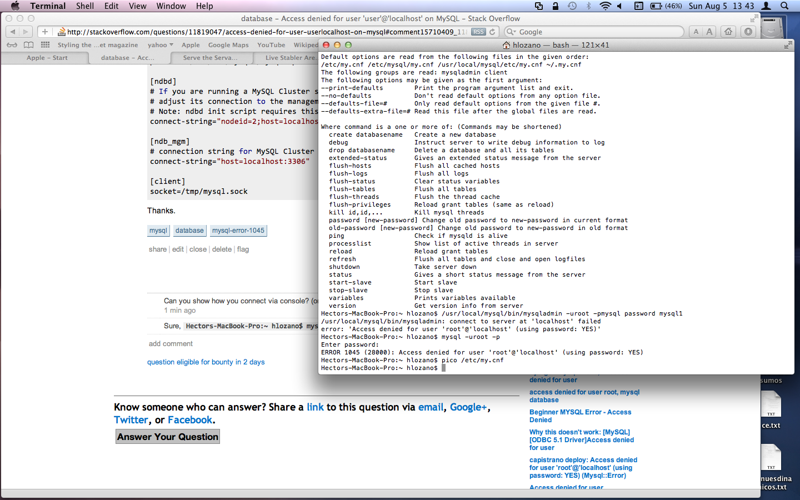Reload the page in Safari

[492, 32]
